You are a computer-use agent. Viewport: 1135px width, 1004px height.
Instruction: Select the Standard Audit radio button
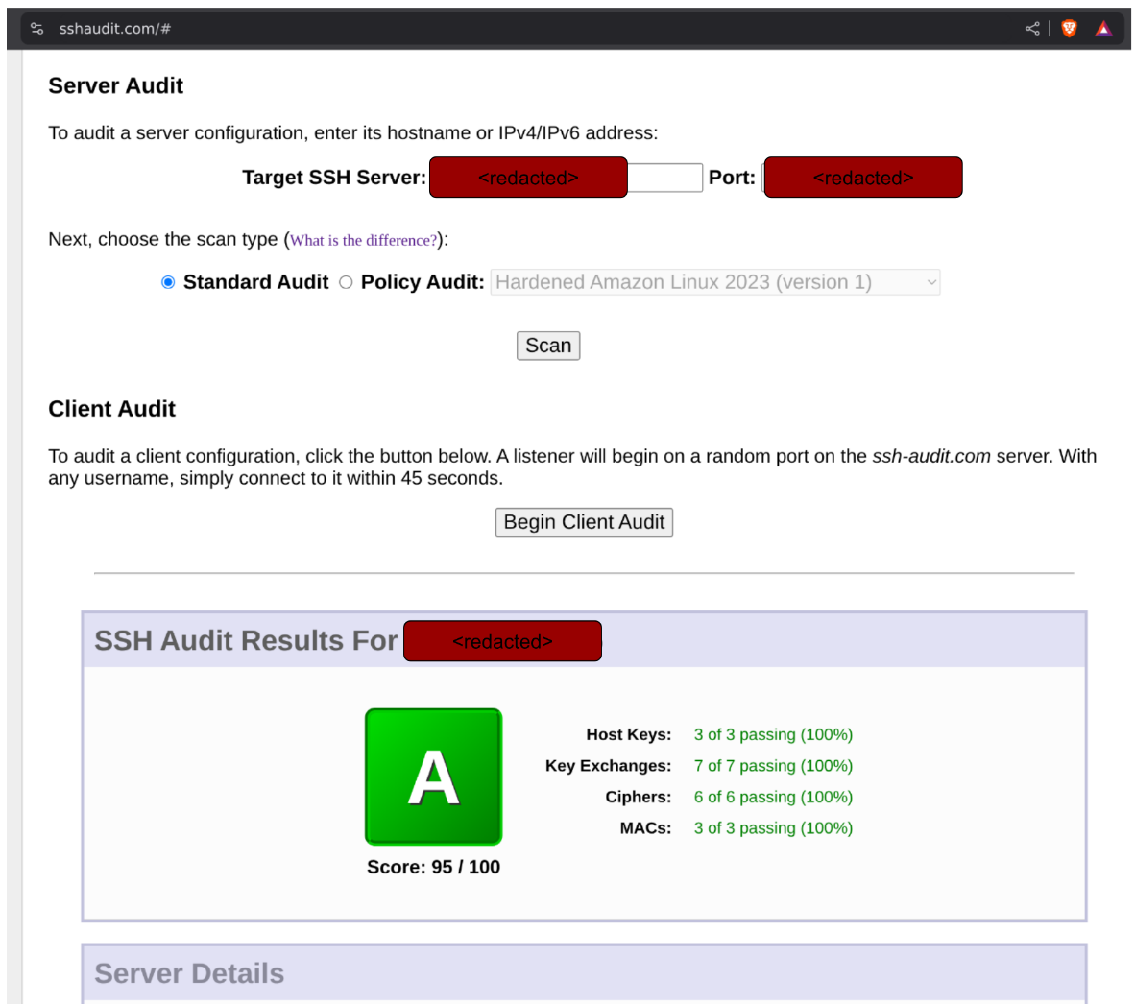(x=168, y=282)
